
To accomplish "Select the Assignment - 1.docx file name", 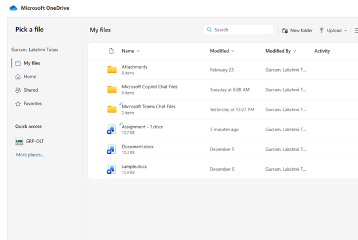I will pos(142,127).
